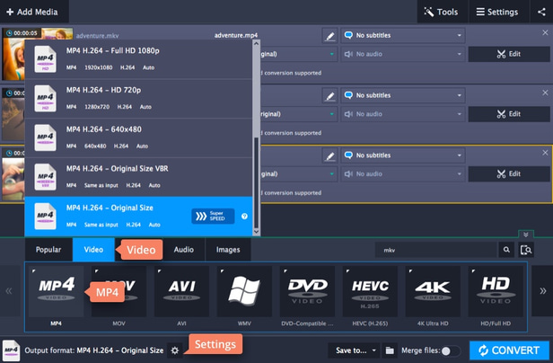This screenshot has width=553, height=363.
Task: Open the output preset dropdown in the third file row
Action: (298, 173)
